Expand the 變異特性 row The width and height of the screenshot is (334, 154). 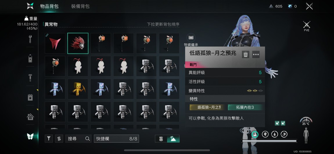(x=225, y=91)
